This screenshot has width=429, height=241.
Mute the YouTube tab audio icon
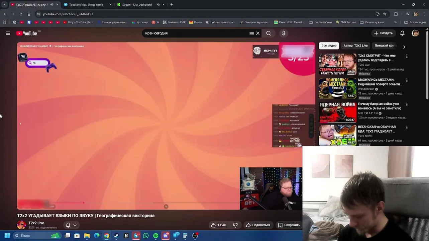point(51,4)
